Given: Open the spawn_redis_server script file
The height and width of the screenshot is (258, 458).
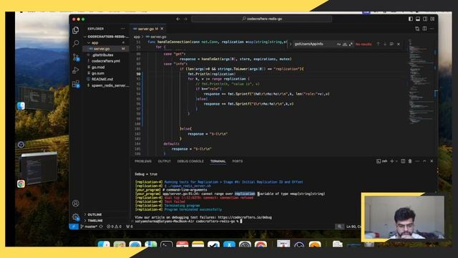Looking at the screenshot, I should 107,85.
